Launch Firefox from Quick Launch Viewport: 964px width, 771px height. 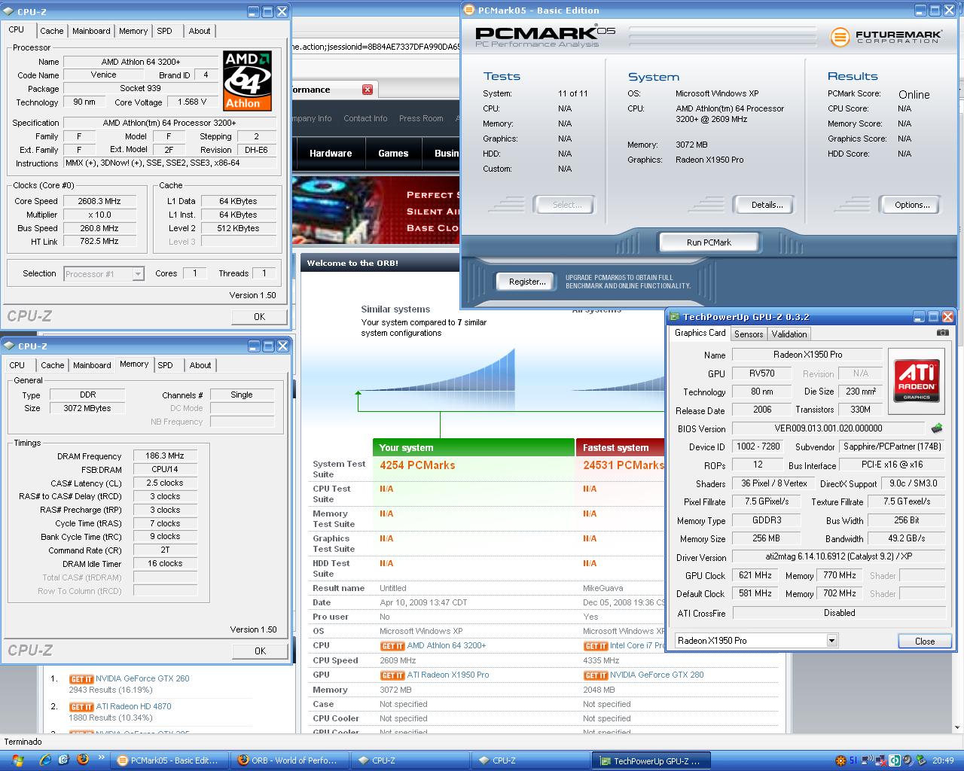83,760
